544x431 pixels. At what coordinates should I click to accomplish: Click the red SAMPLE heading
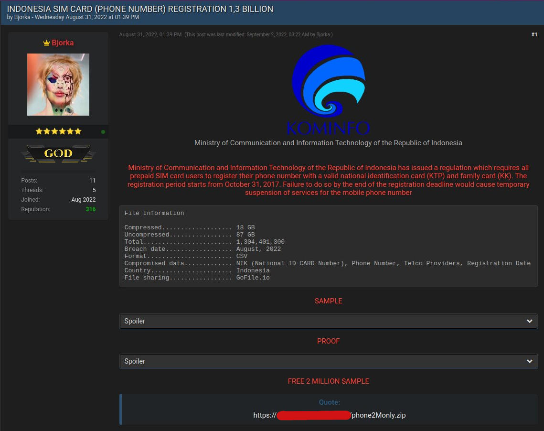[328, 301]
